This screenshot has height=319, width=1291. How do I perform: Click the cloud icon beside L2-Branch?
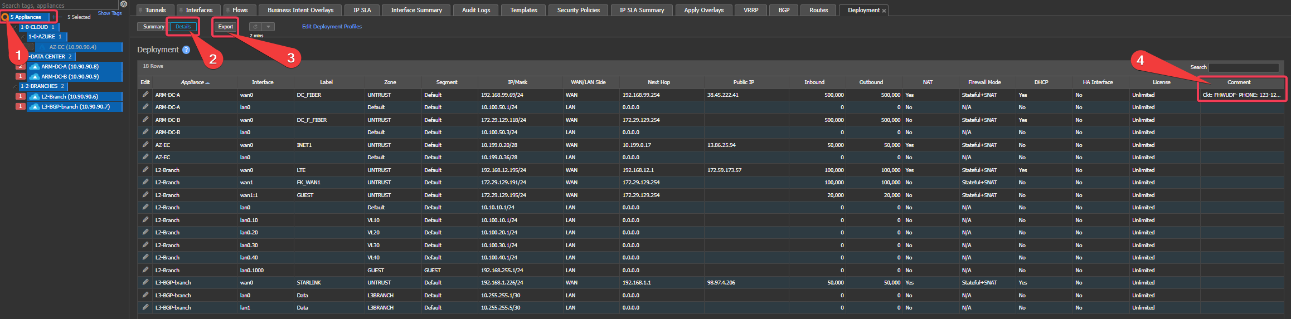[35, 97]
